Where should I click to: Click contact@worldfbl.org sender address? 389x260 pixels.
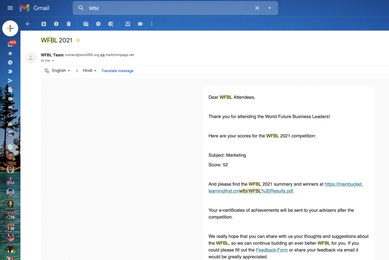coord(82,55)
